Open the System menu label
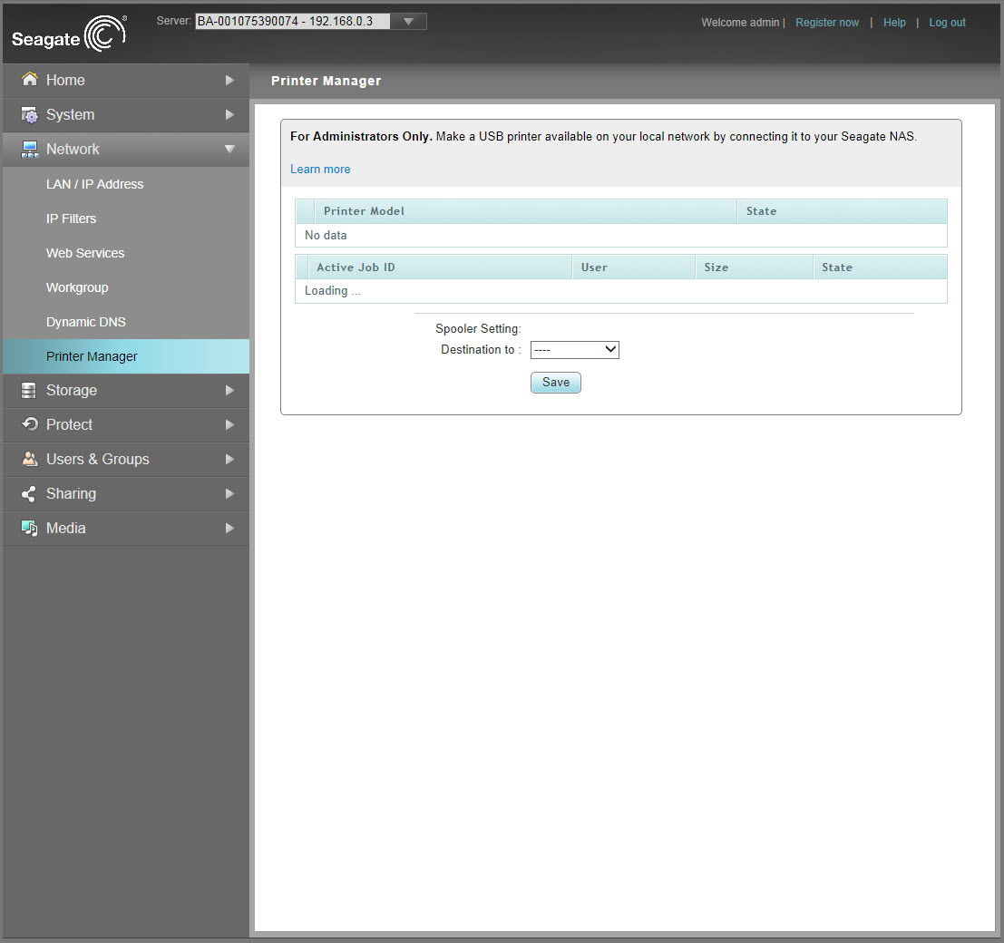This screenshot has width=1004, height=943. [71, 114]
